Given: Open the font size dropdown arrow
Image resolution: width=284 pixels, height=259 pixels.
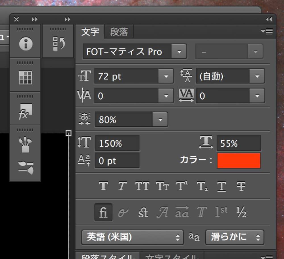Looking at the screenshot, I should coord(166,76).
